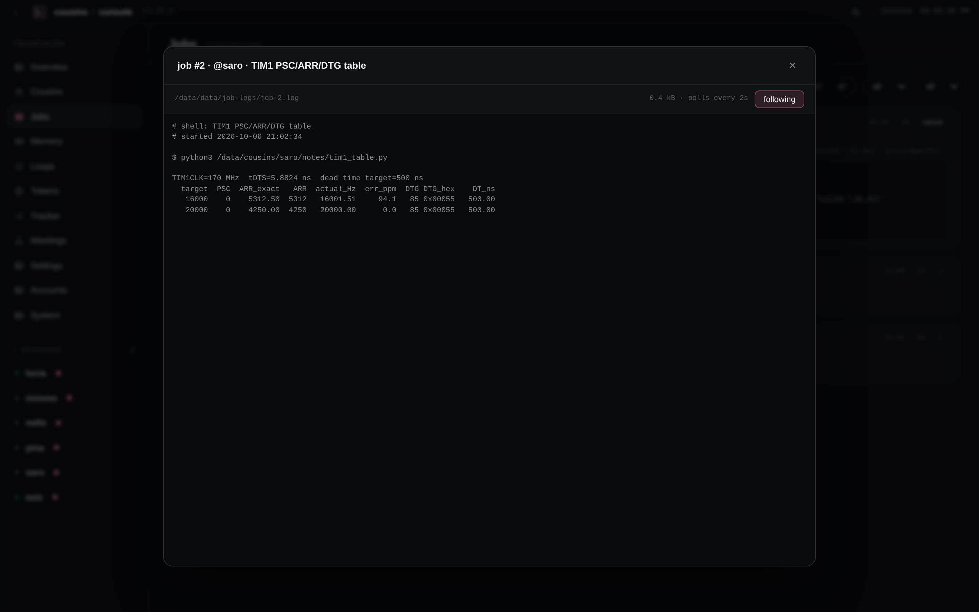The height and width of the screenshot is (612, 979).
Task: Click the /data/data/job-logs/job-2.log path
Action: 237,98
